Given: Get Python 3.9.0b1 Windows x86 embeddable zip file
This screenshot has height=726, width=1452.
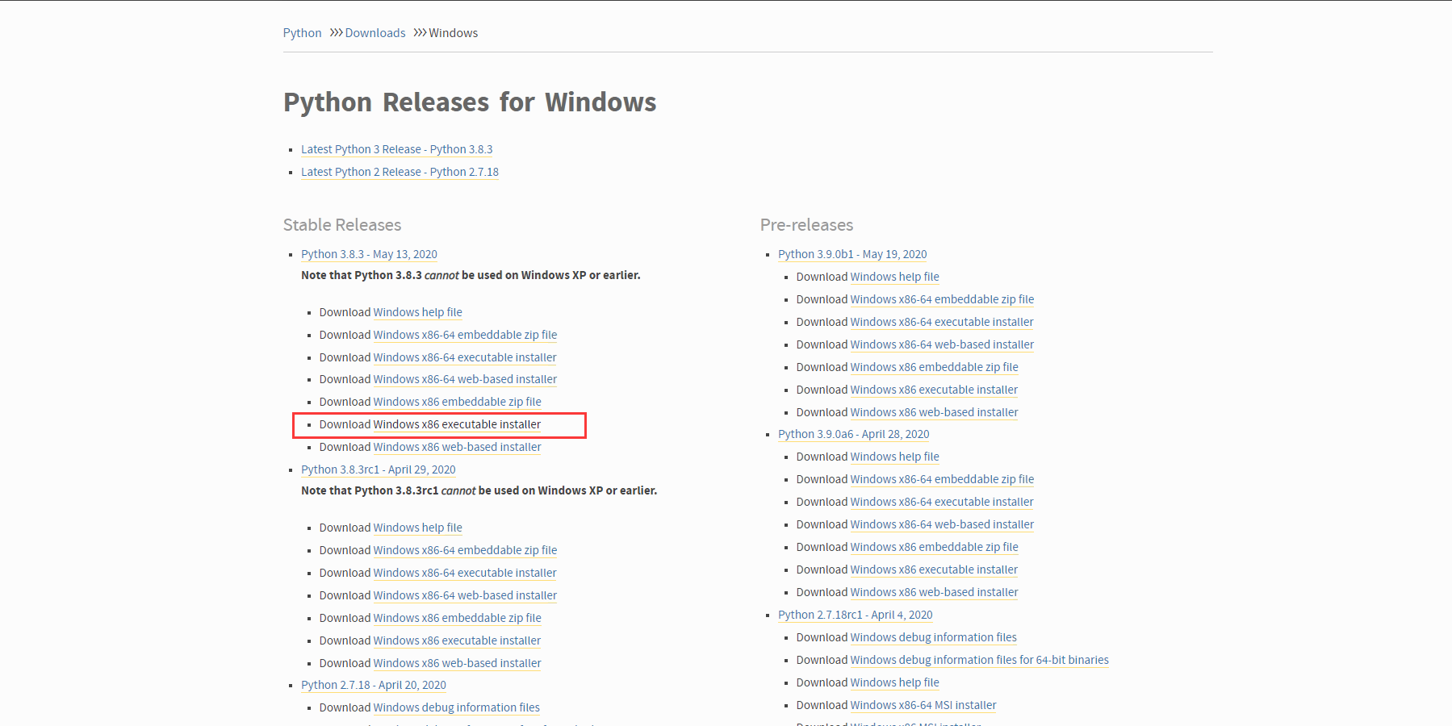Looking at the screenshot, I should click(934, 367).
